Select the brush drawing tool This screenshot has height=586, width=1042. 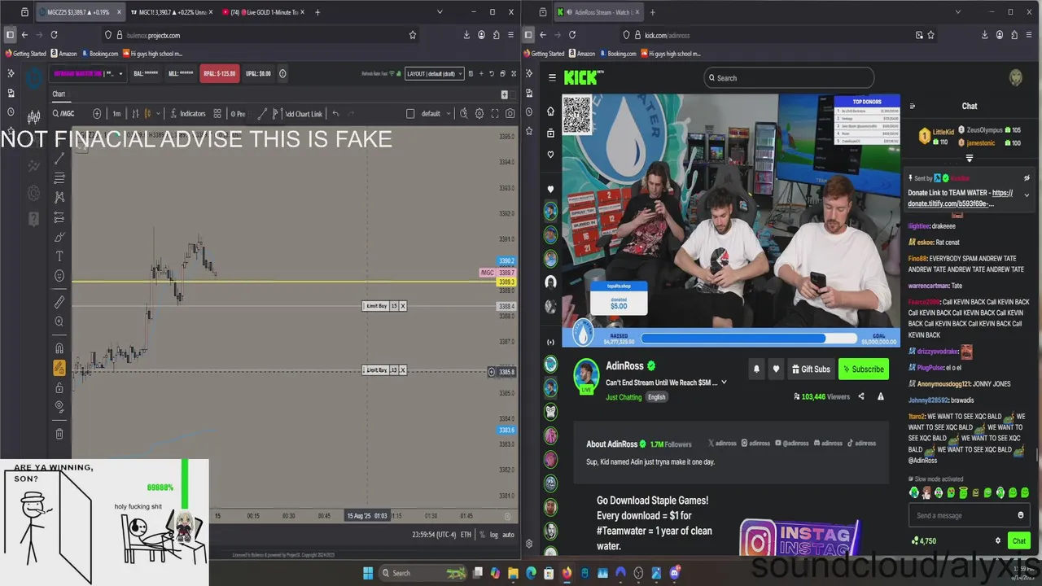(x=59, y=237)
